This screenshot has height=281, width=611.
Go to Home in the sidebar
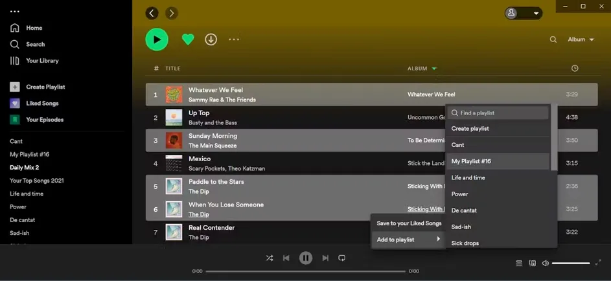(x=26, y=28)
